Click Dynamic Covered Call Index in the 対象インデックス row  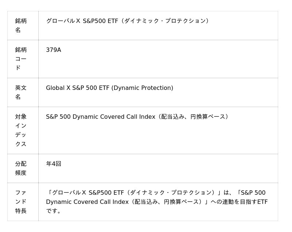[x=114, y=117]
